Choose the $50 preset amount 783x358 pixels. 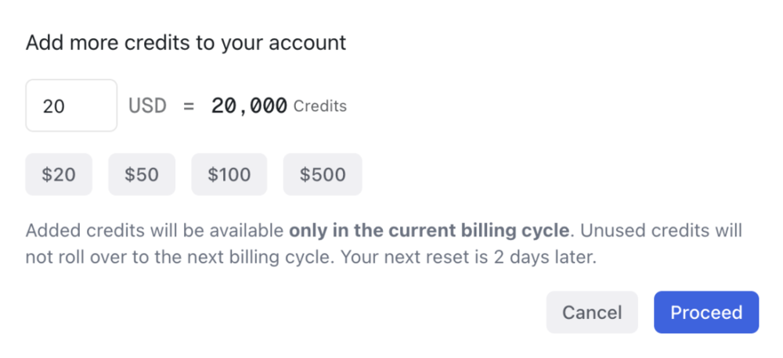(x=142, y=174)
